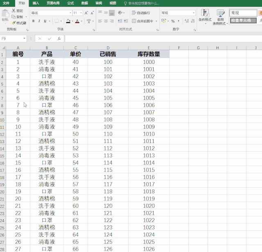Viewport: 262px width, 252px height.
Task: Decrease font size with the smaller A icon
Action: pos(92,13)
